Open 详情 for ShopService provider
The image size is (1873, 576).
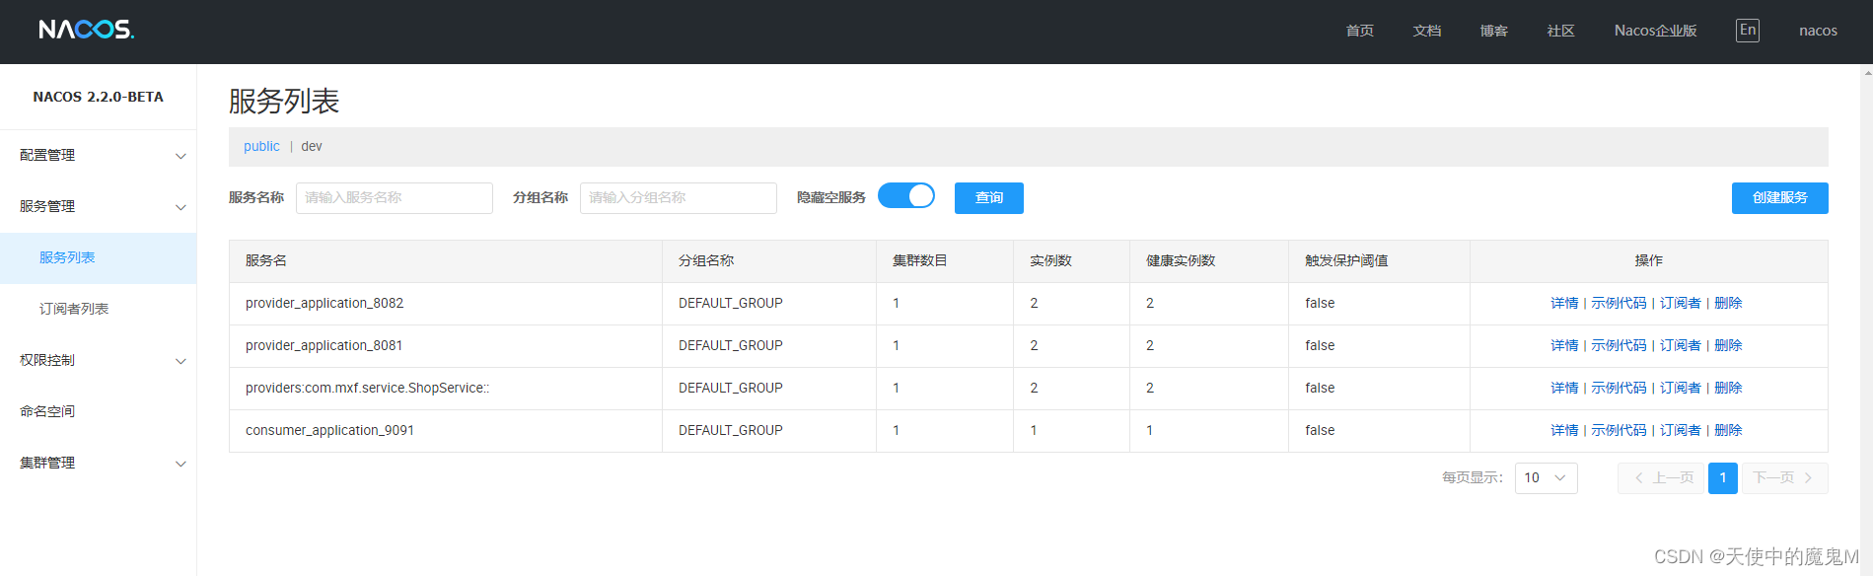(x=1564, y=388)
